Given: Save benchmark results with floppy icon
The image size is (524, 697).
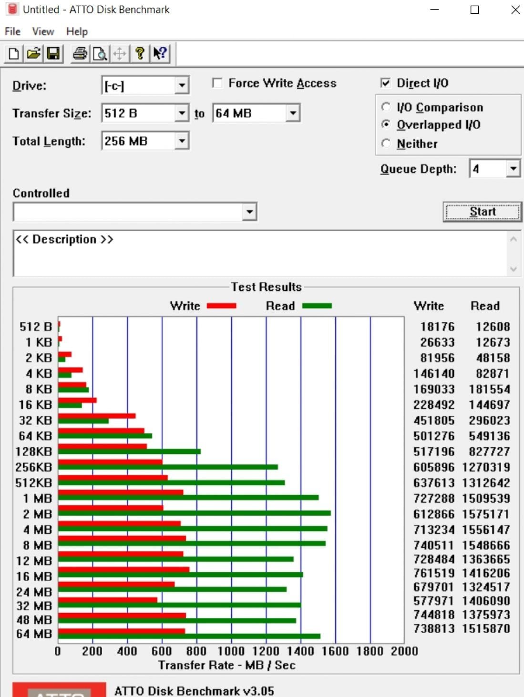Looking at the screenshot, I should click(x=53, y=53).
